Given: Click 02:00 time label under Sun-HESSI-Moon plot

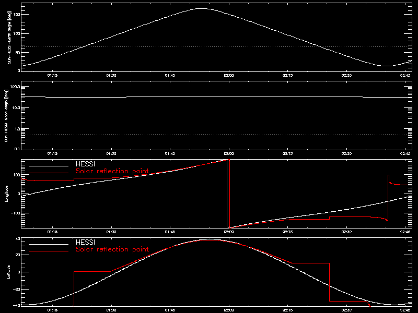Looking at the screenshot, I should (x=229, y=154).
